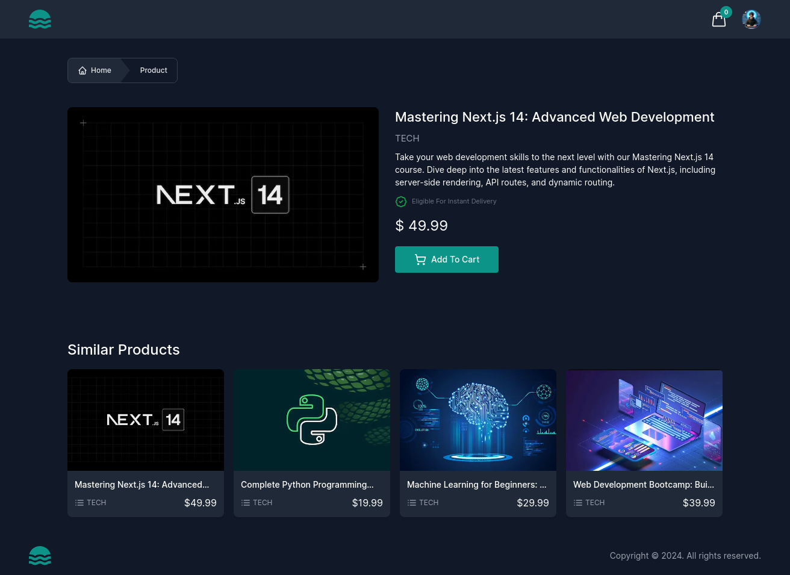Click the home icon in breadcrumb
The width and height of the screenshot is (790, 575).
82,70
